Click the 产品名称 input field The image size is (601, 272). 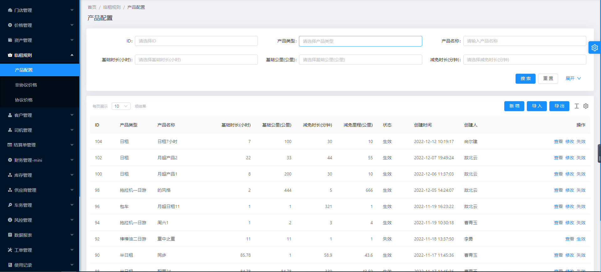pyautogui.click(x=525, y=41)
